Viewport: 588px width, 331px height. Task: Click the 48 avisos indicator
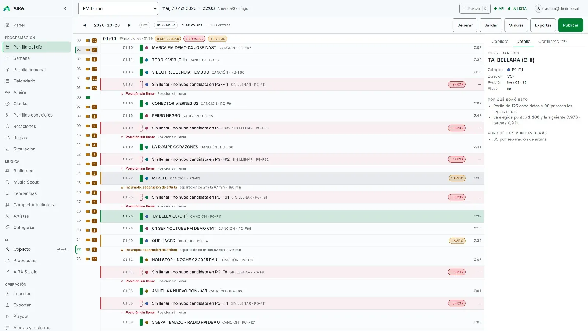[x=191, y=25]
